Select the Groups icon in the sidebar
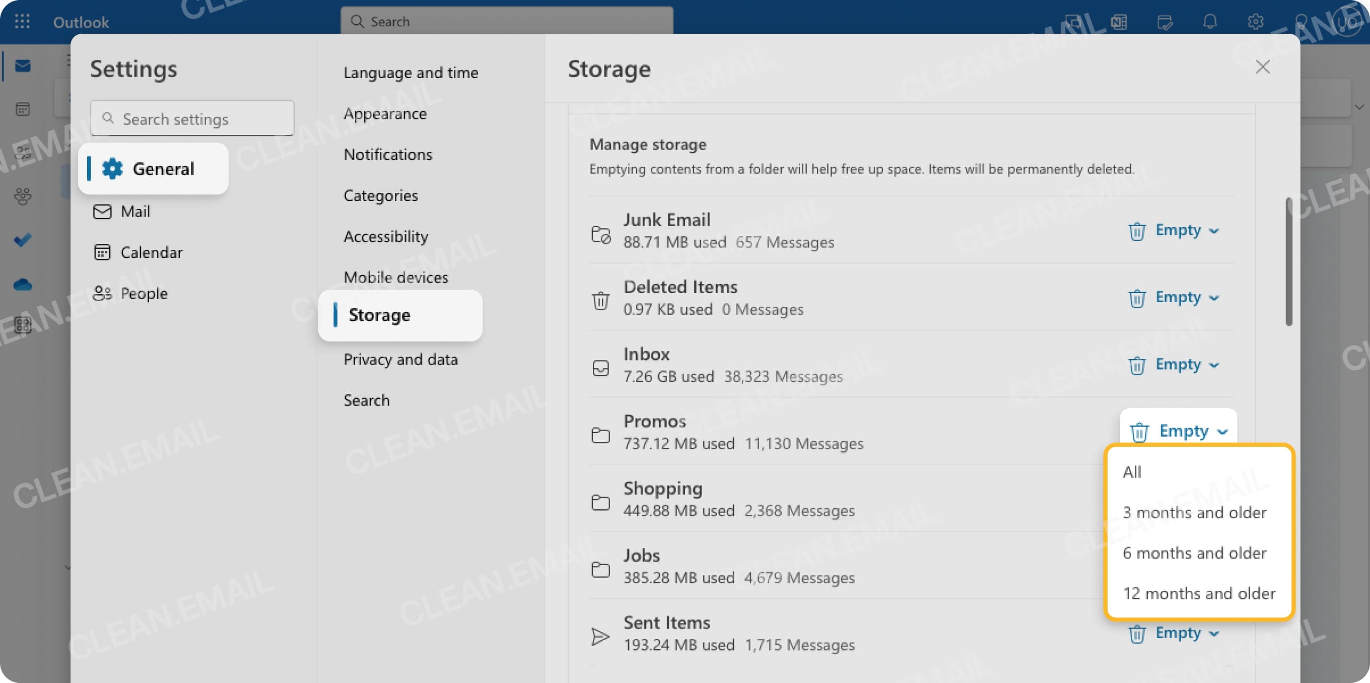The width and height of the screenshot is (1370, 683). click(22, 196)
